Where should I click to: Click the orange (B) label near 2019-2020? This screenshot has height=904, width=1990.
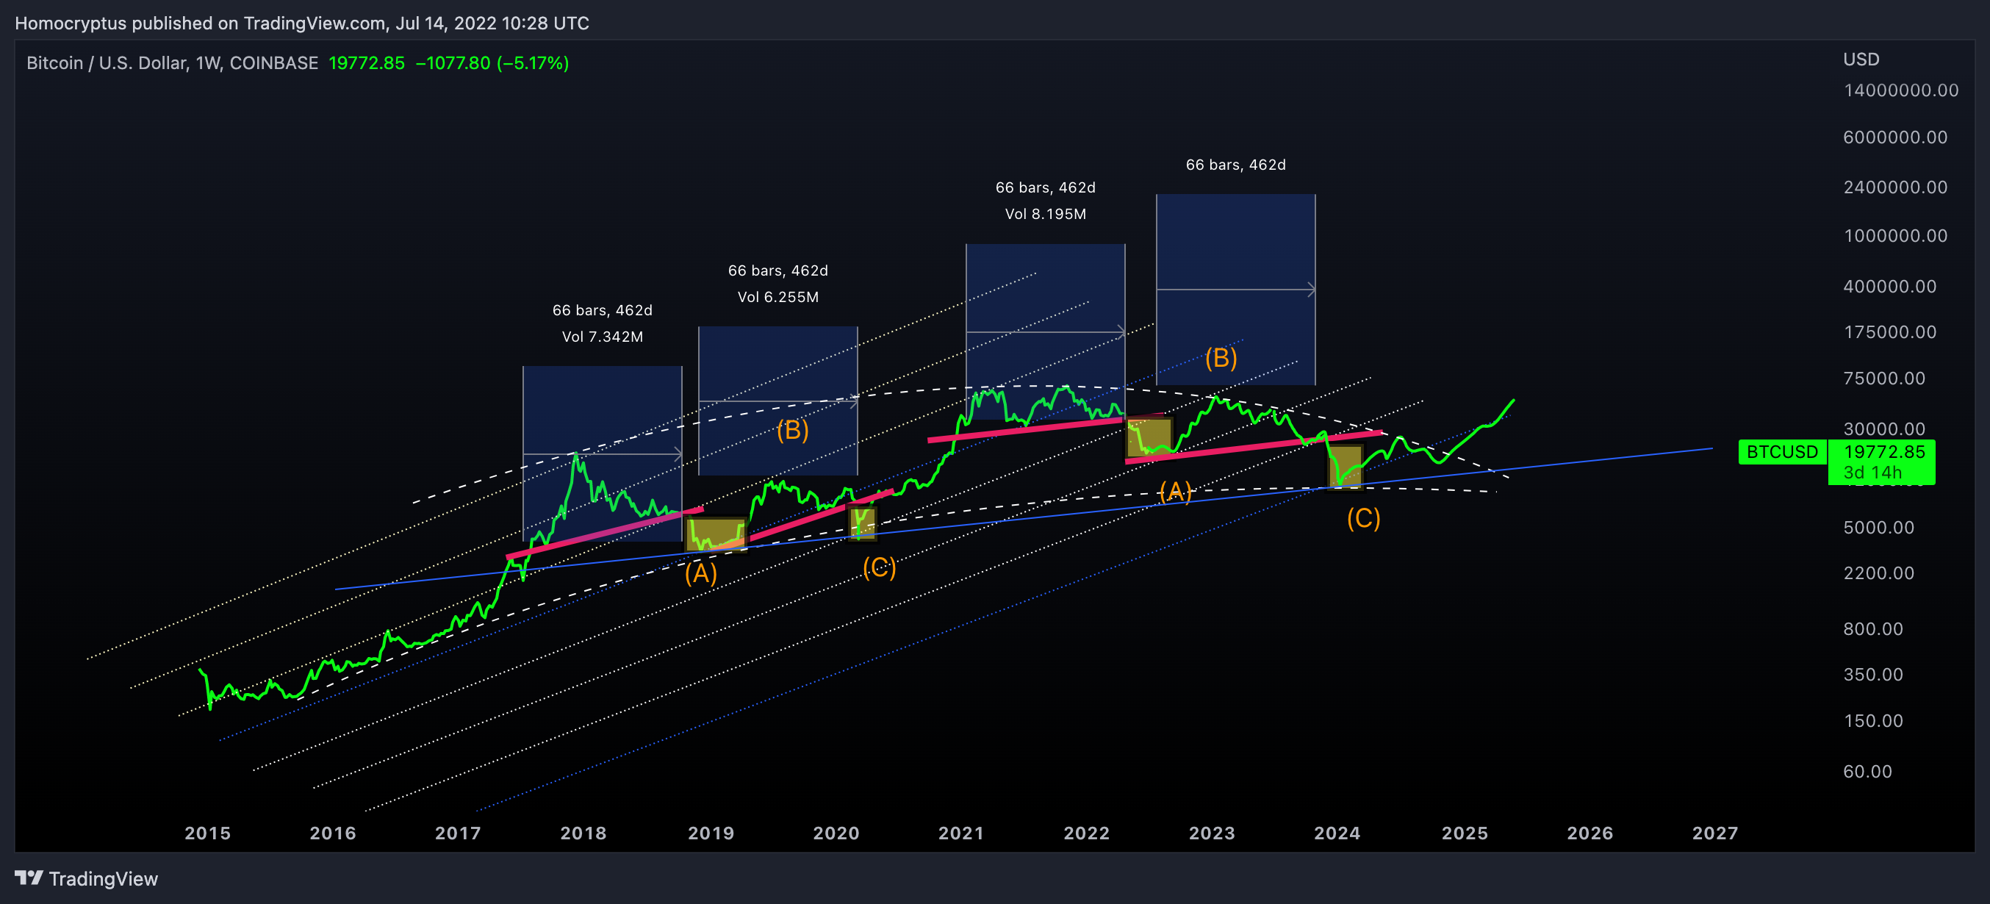793,430
